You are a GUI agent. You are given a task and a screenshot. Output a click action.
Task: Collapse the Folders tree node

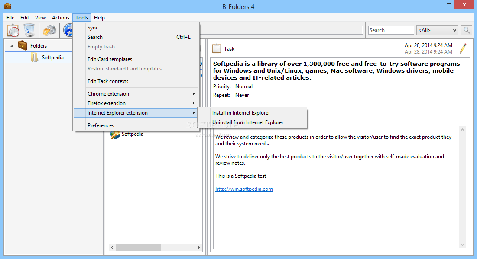pos(12,46)
